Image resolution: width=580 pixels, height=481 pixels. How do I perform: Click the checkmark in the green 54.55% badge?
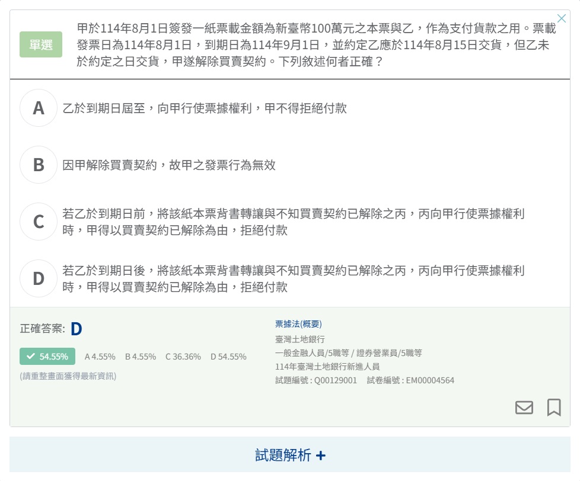coord(31,357)
